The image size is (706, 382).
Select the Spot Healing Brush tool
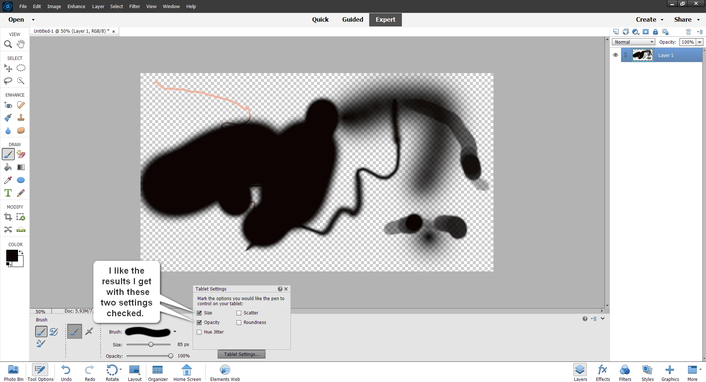[x=21, y=105]
